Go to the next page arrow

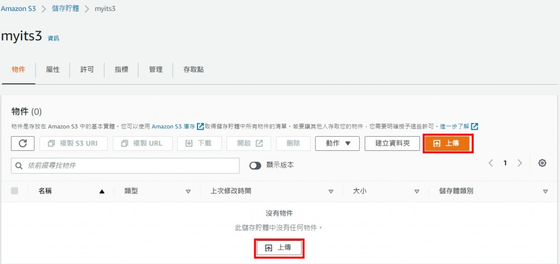click(520, 163)
